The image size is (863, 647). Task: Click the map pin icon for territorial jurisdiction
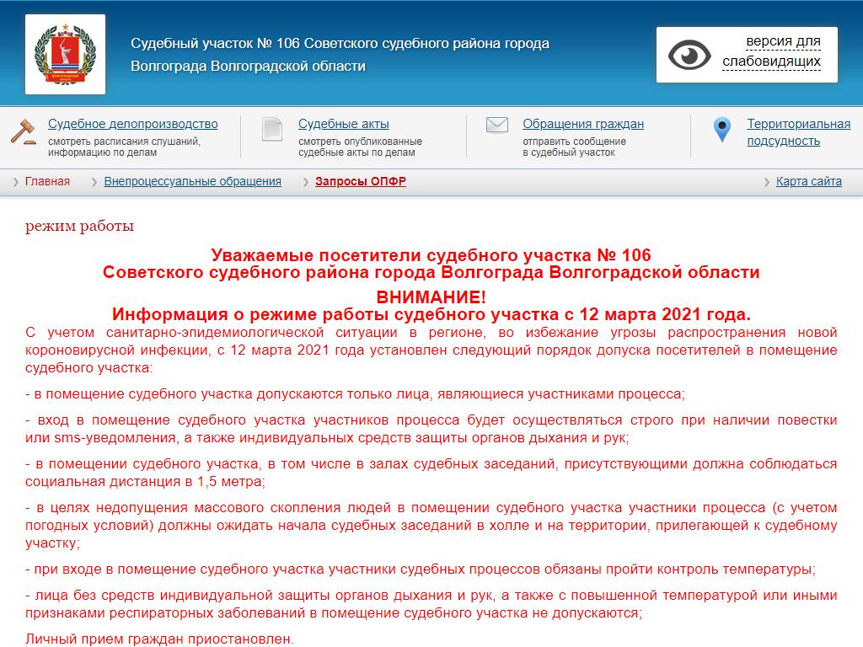[721, 130]
